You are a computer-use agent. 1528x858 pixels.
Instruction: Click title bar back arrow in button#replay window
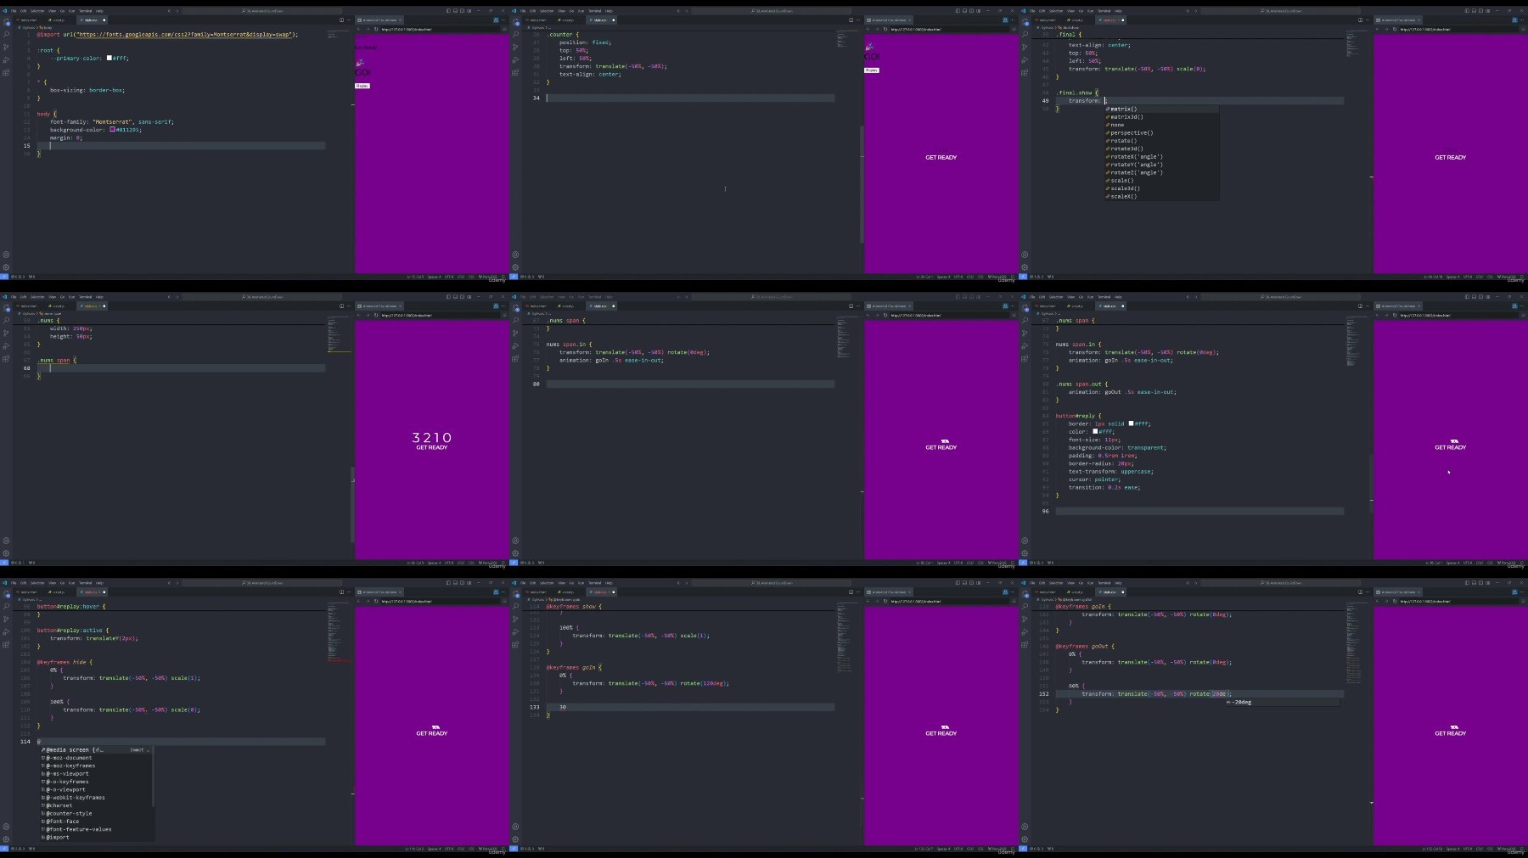point(1188,297)
